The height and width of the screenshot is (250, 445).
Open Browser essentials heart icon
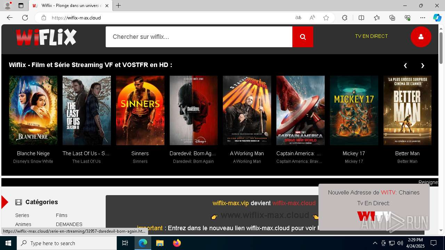pyautogui.click(x=407, y=18)
